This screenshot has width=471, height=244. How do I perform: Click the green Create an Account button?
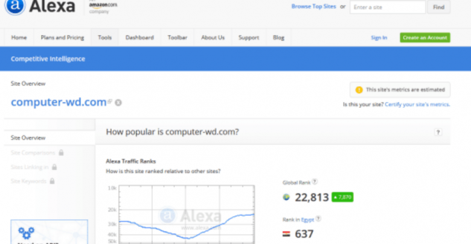(425, 37)
